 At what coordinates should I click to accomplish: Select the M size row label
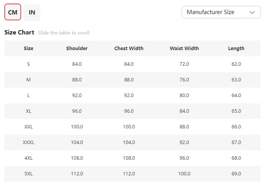[29, 80]
